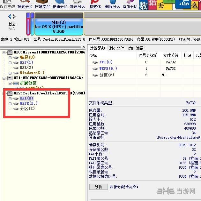Click Quick Partition (快速分区) toolbar button
This screenshot has width=201, height=201.
(60, 4)
